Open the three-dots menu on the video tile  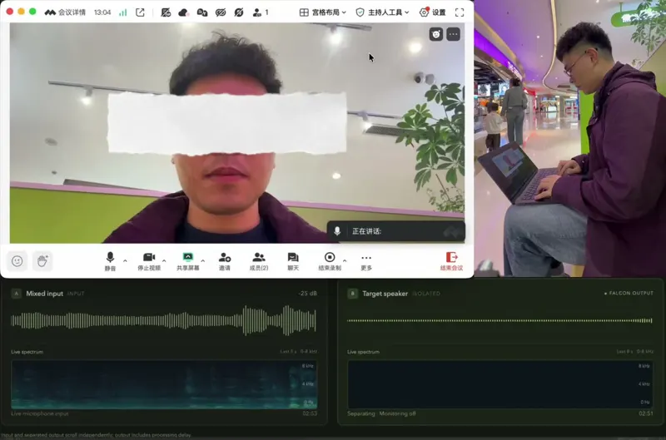click(x=453, y=34)
